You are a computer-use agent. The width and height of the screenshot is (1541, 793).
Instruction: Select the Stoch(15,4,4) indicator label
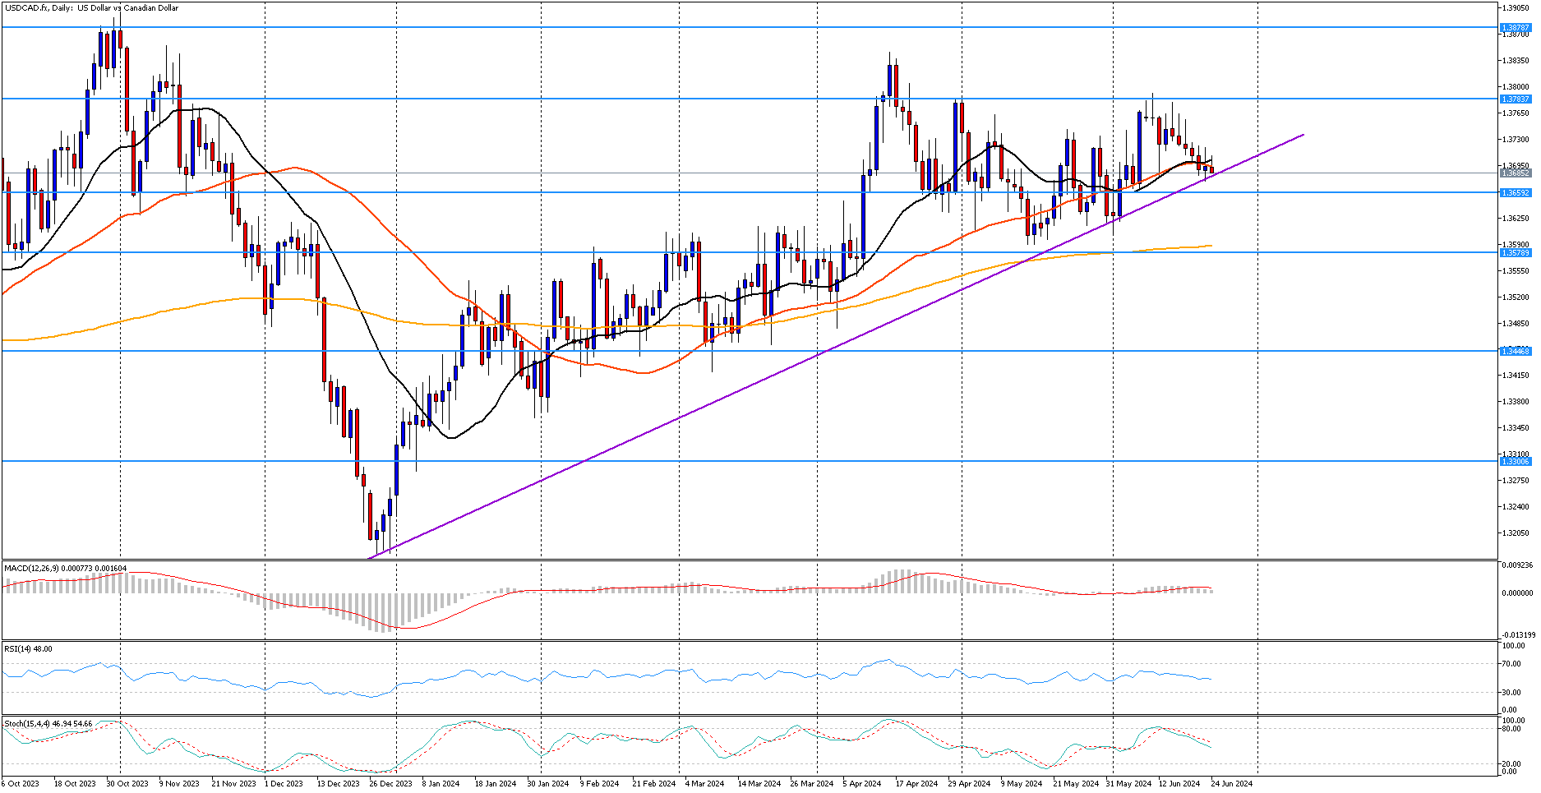(x=48, y=723)
